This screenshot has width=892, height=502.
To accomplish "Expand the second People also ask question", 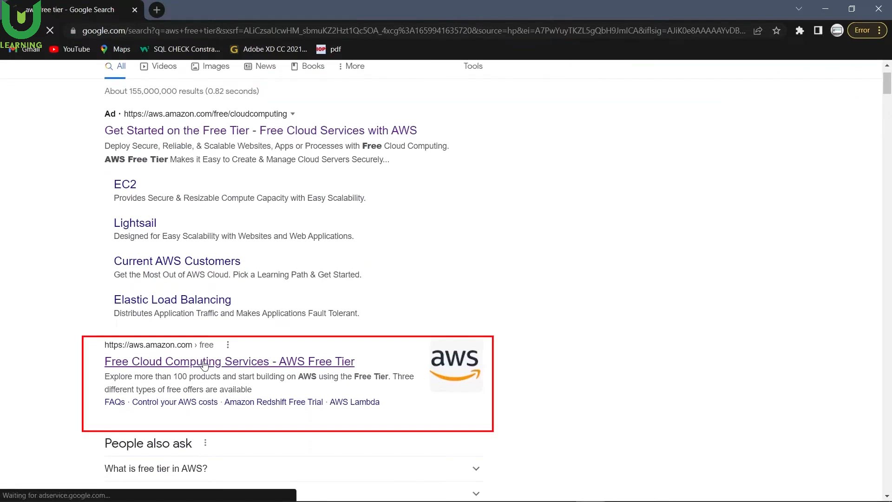I will (294, 493).
